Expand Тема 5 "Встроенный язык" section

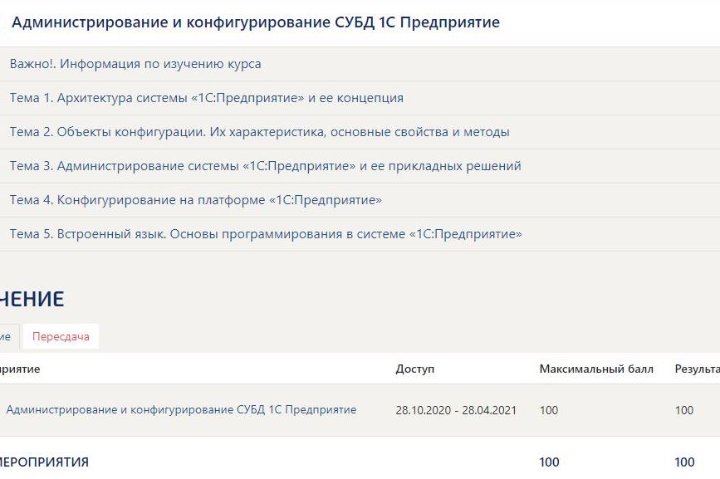[x=266, y=234]
